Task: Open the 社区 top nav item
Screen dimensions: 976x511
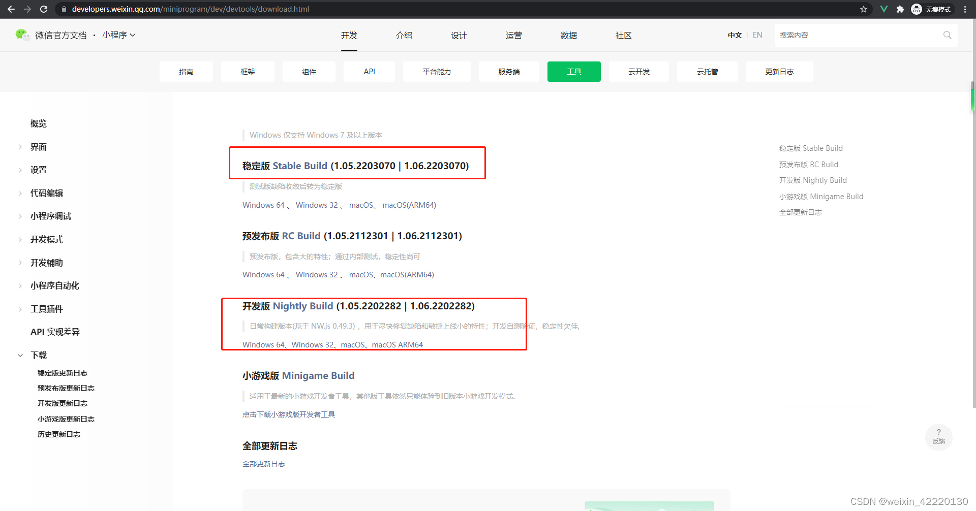Action: [624, 35]
